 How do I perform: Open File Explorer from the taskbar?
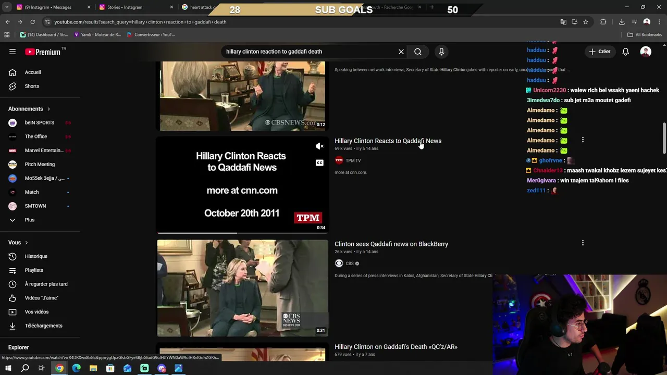(93, 368)
